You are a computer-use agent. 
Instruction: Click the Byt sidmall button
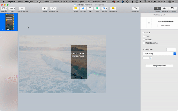click(x=166, y=25)
